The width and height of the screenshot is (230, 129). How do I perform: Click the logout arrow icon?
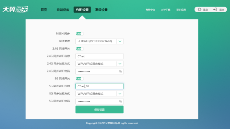click(215, 10)
